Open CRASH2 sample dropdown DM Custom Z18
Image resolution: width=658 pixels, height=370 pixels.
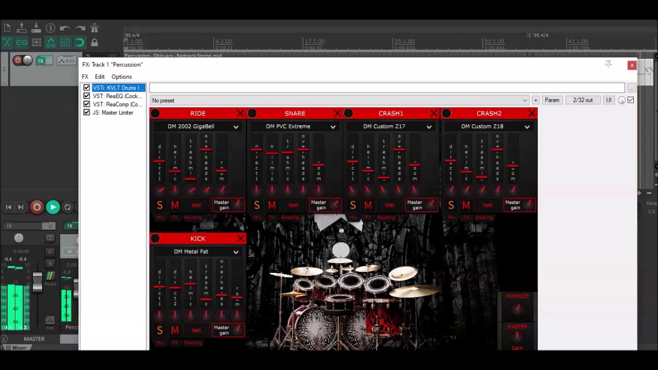pos(489,126)
